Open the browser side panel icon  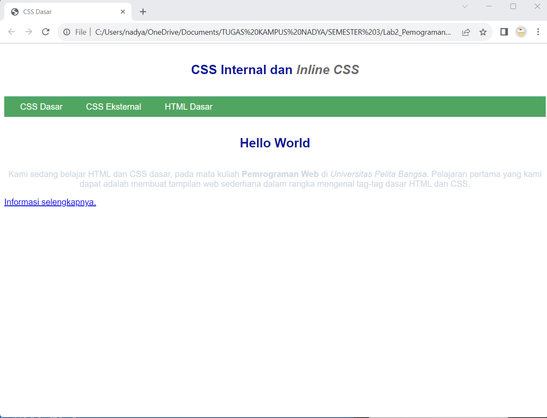coord(504,32)
